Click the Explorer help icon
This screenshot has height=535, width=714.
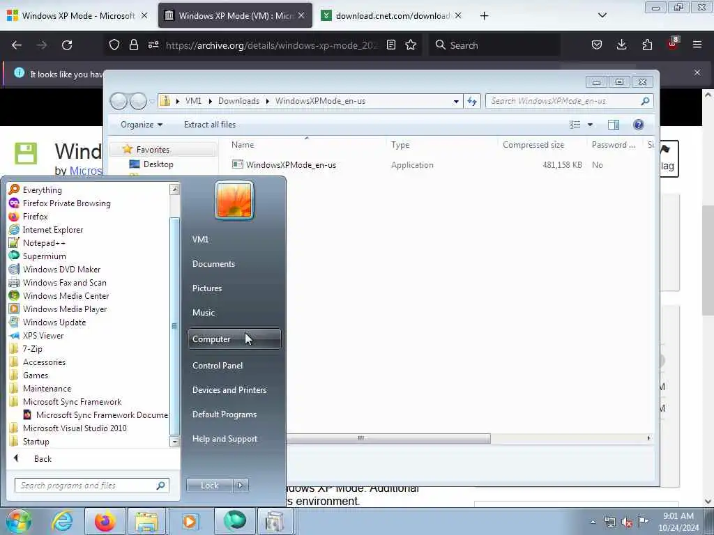coord(639,125)
